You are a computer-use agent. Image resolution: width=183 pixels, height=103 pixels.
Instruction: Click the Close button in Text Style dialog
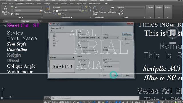(116, 76)
